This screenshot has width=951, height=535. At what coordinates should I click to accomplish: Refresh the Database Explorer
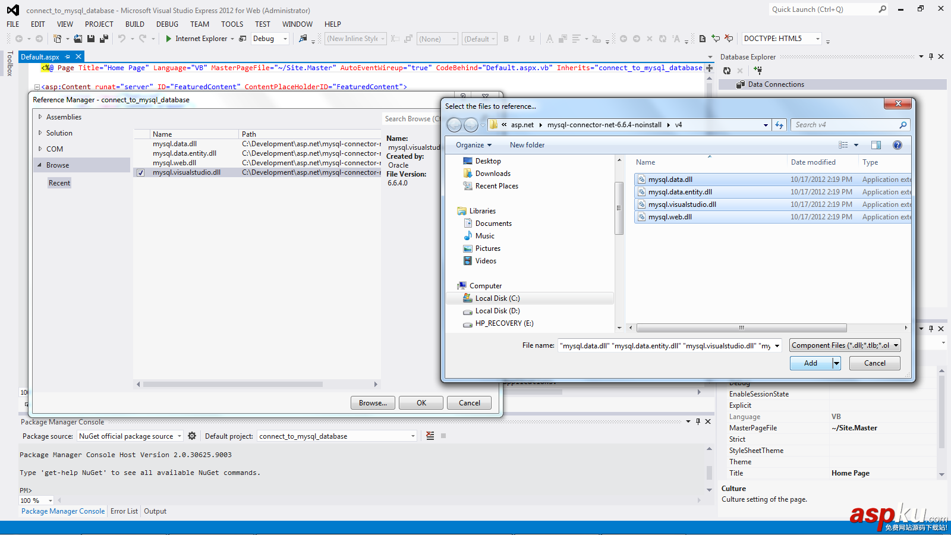727,71
